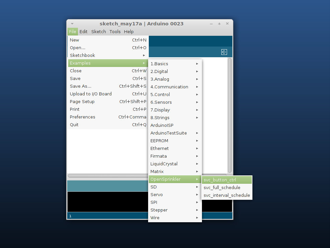Expand the Matrix examples submenu

(175, 171)
